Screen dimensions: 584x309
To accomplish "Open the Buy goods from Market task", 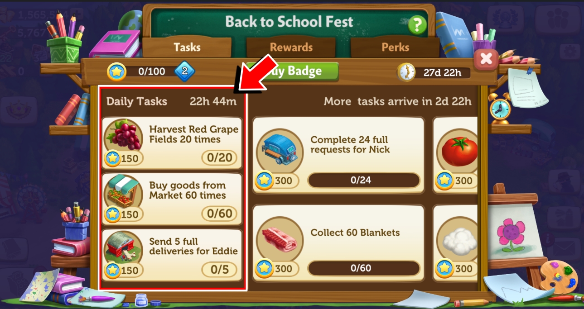I will (x=172, y=199).
